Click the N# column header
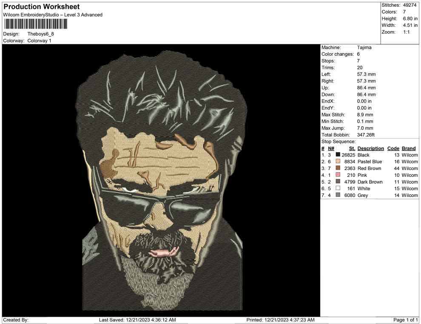 (x=331, y=148)
